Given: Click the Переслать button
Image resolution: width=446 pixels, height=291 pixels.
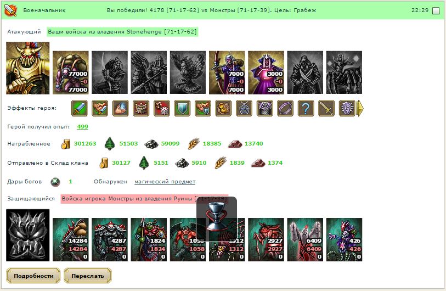Looking at the screenshot, I should (88, 276).
